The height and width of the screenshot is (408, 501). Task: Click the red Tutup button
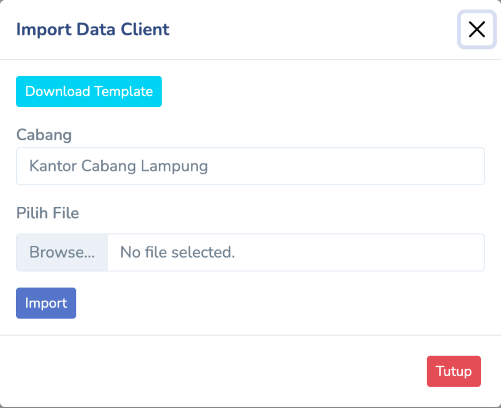tap(454, 371)
